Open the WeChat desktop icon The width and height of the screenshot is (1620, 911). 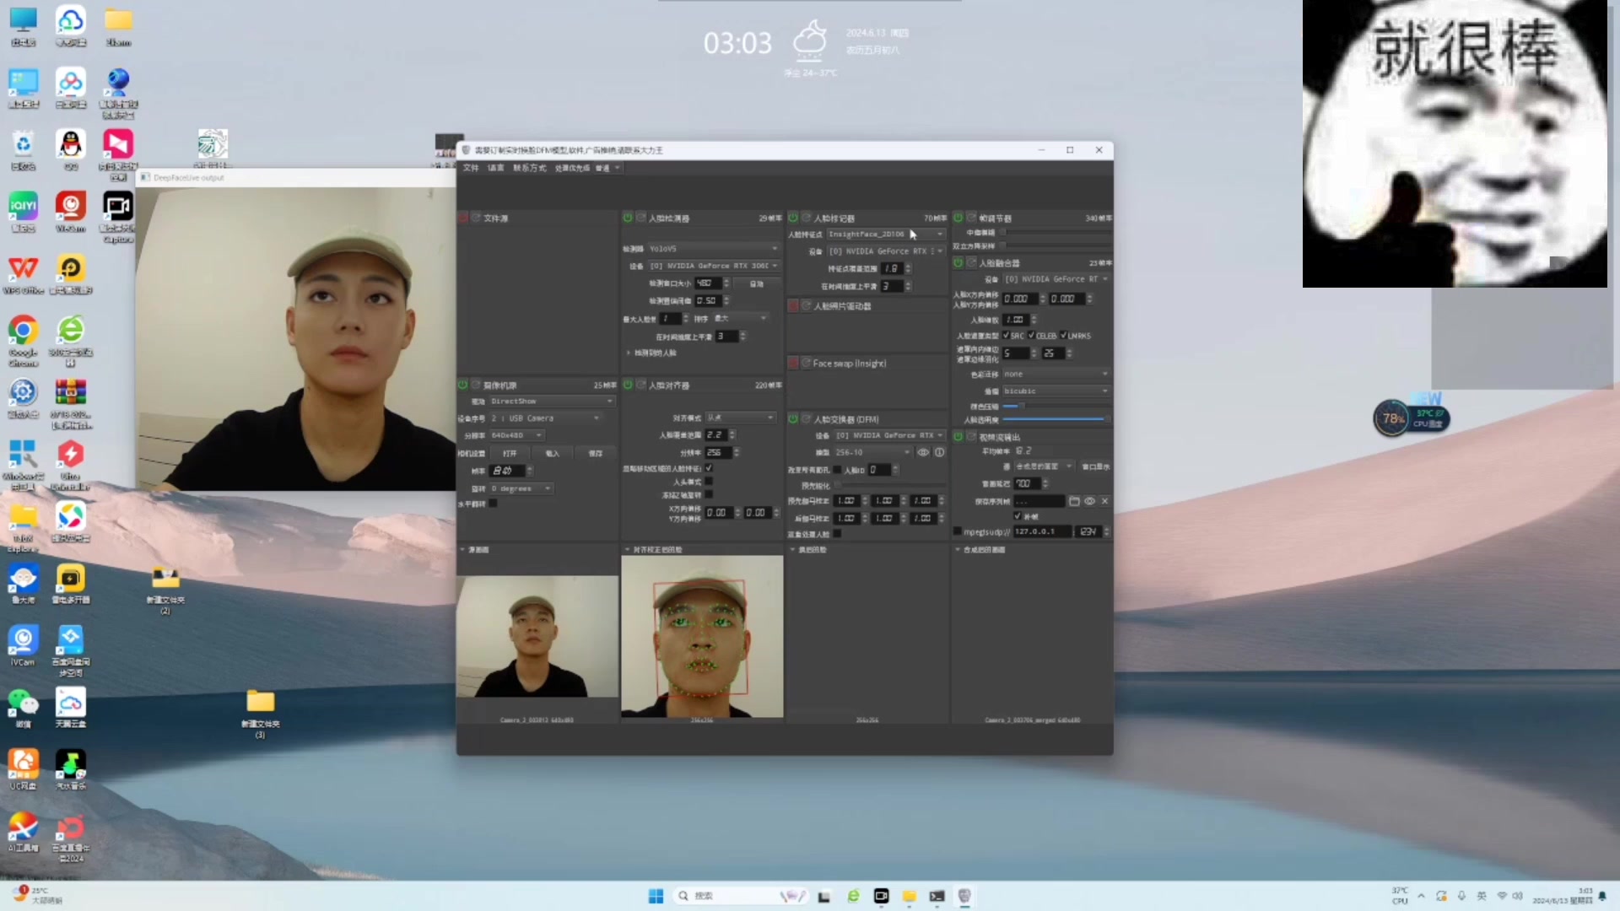[24, 708]
